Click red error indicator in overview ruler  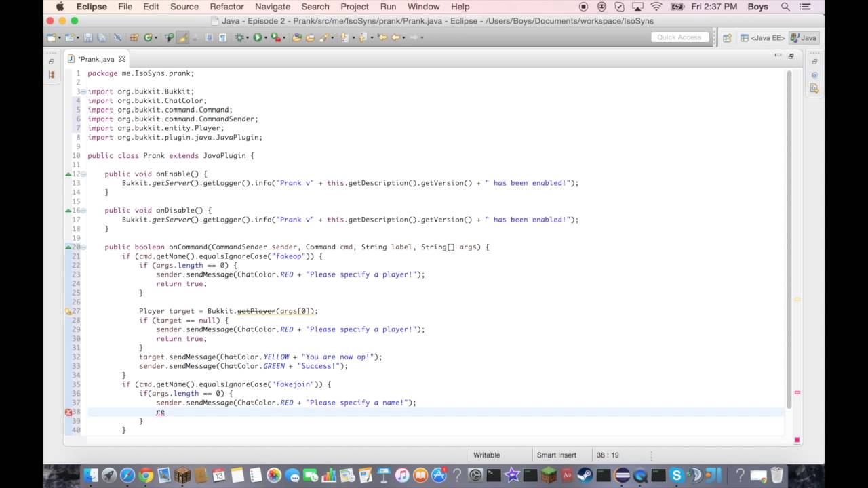click(x=797, y=392)
